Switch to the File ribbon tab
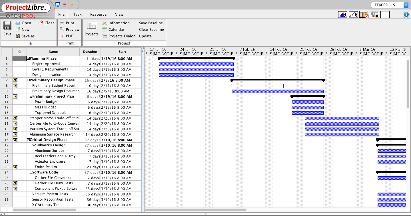This screenshot has height=216, width=411. (x=61, y=14)
